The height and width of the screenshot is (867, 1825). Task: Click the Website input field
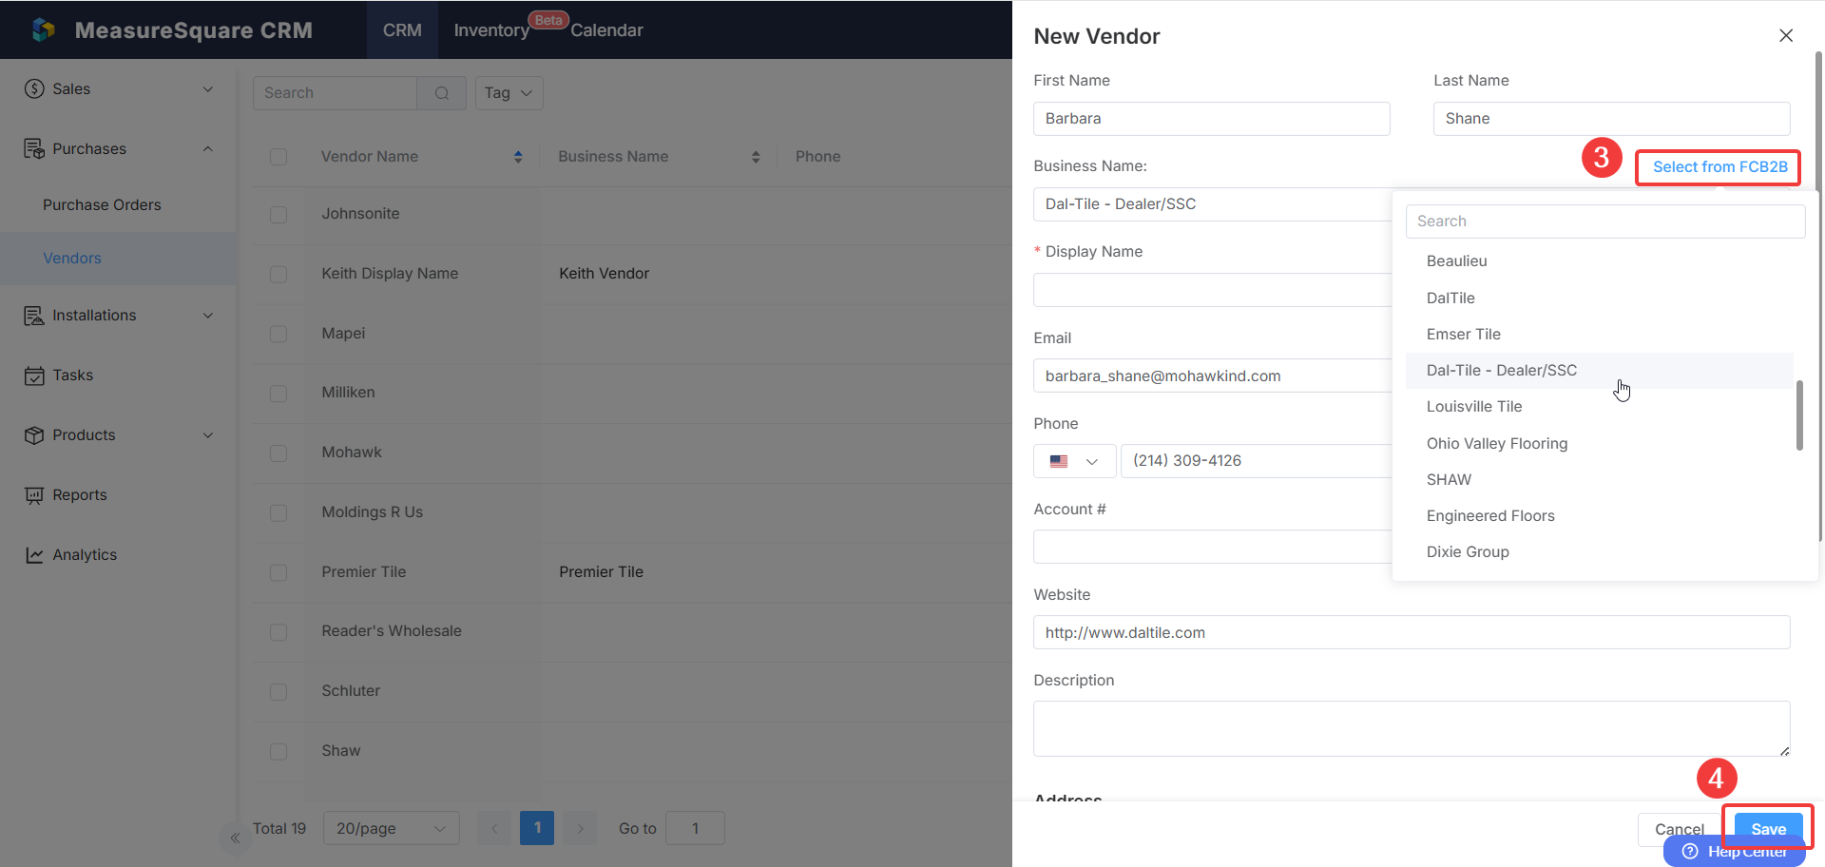(1412, 633)
